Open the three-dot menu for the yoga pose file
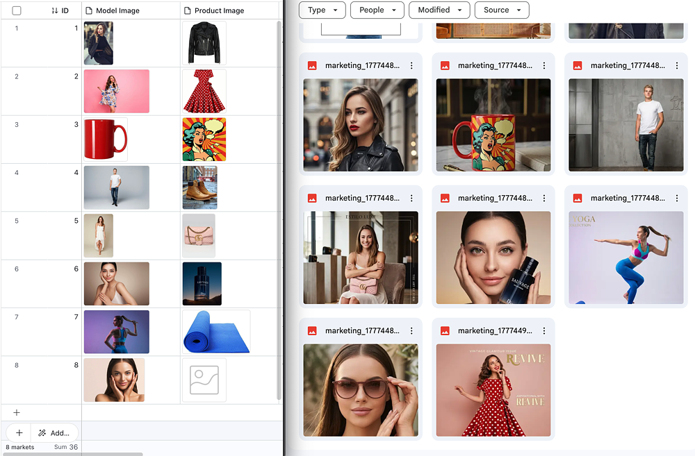Viewport: 695px width, 456px height. click(677, 199)
